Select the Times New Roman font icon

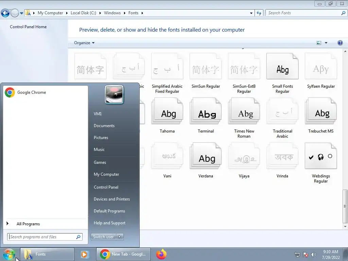pos(244,111)
